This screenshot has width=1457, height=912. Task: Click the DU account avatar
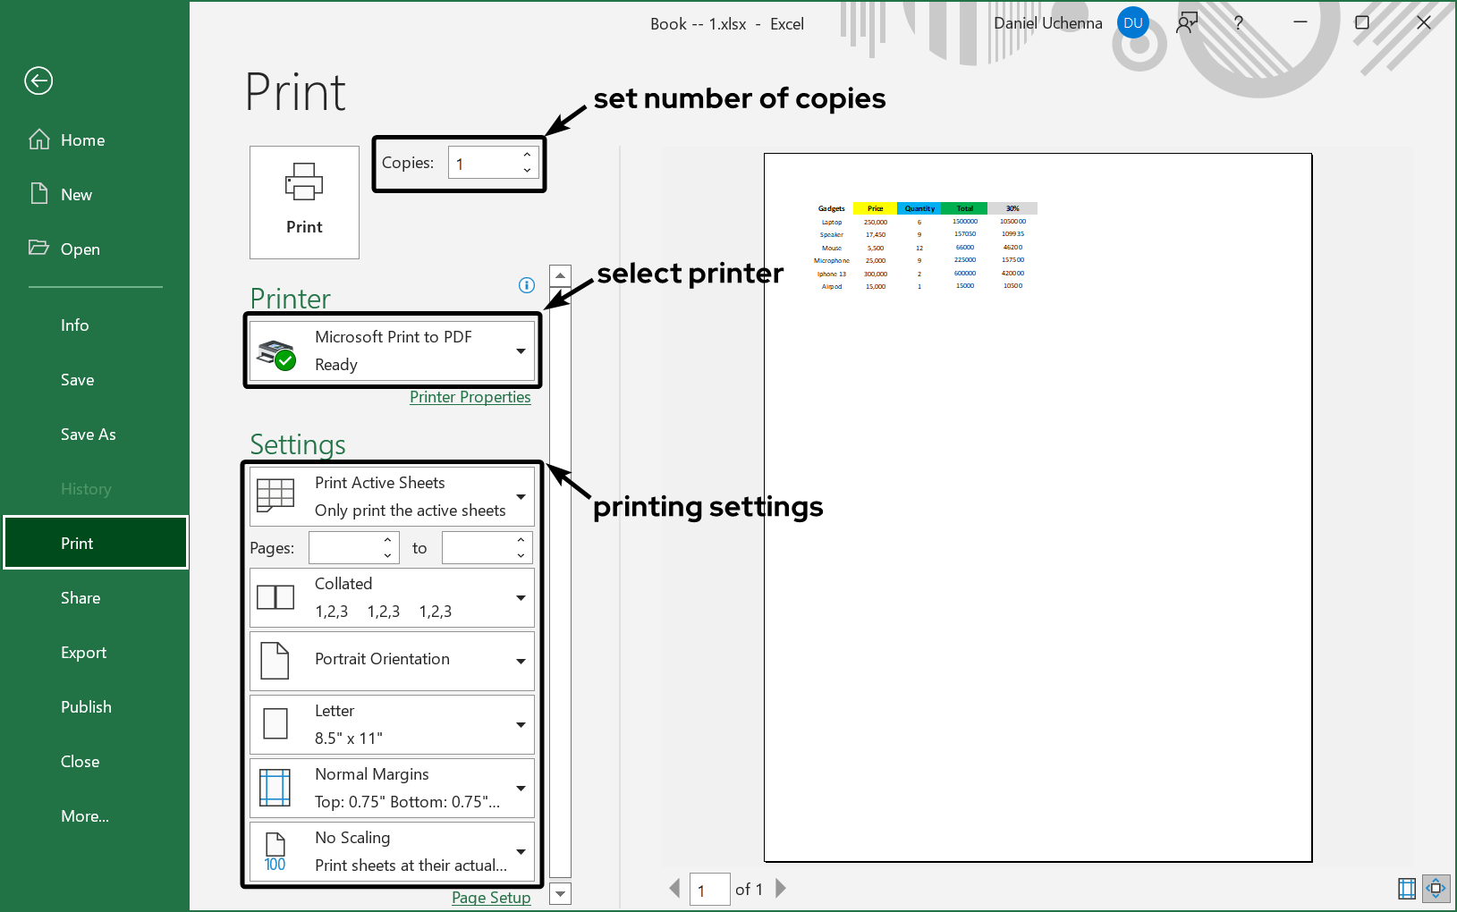pos(1133,23)
